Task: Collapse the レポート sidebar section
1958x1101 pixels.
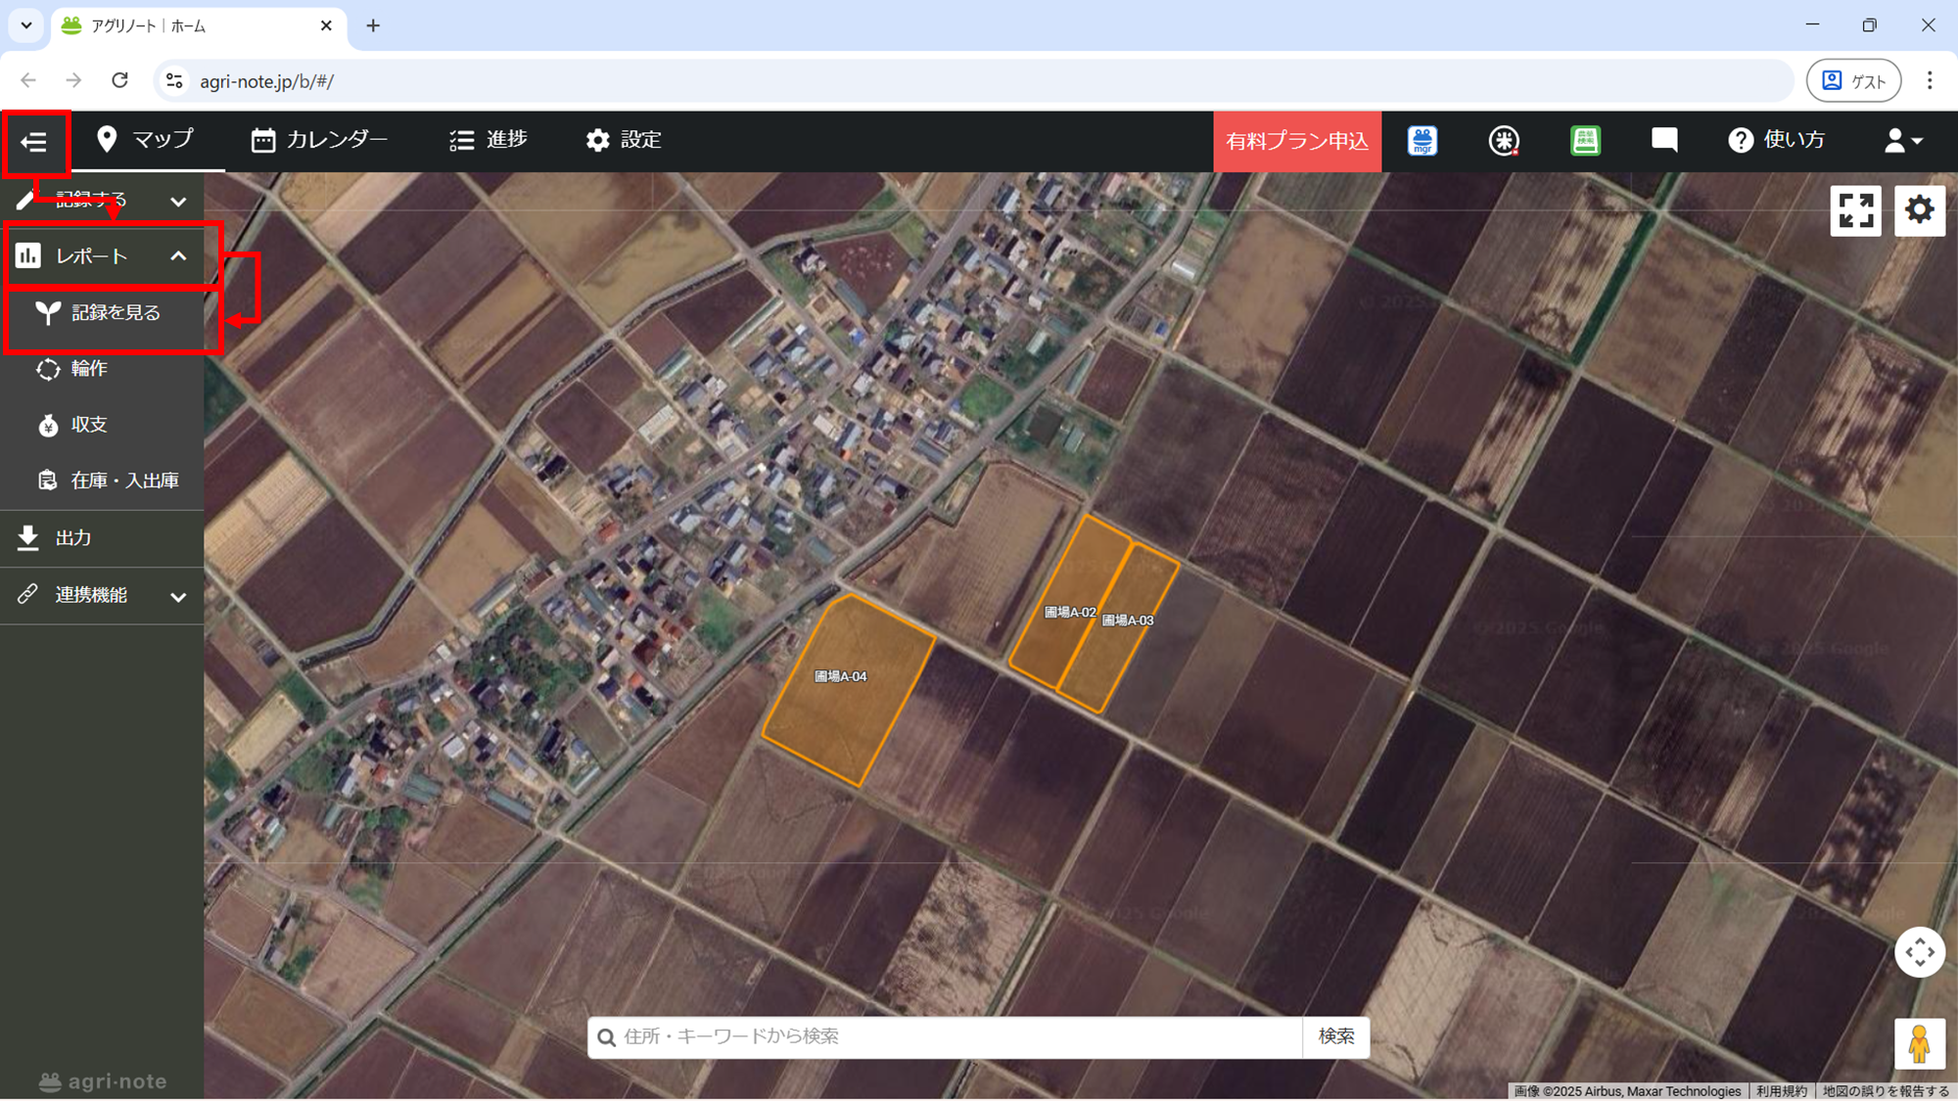Action: click(102, 256)
